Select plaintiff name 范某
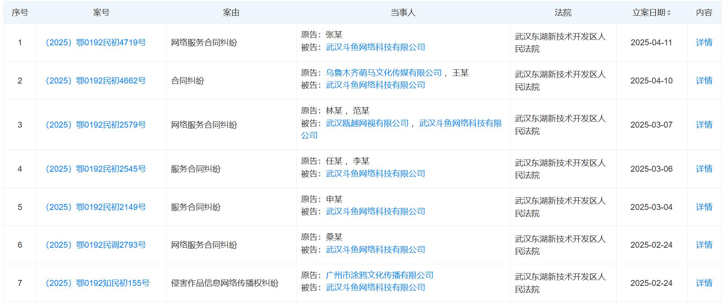728x304 pixels. point(361,111)
